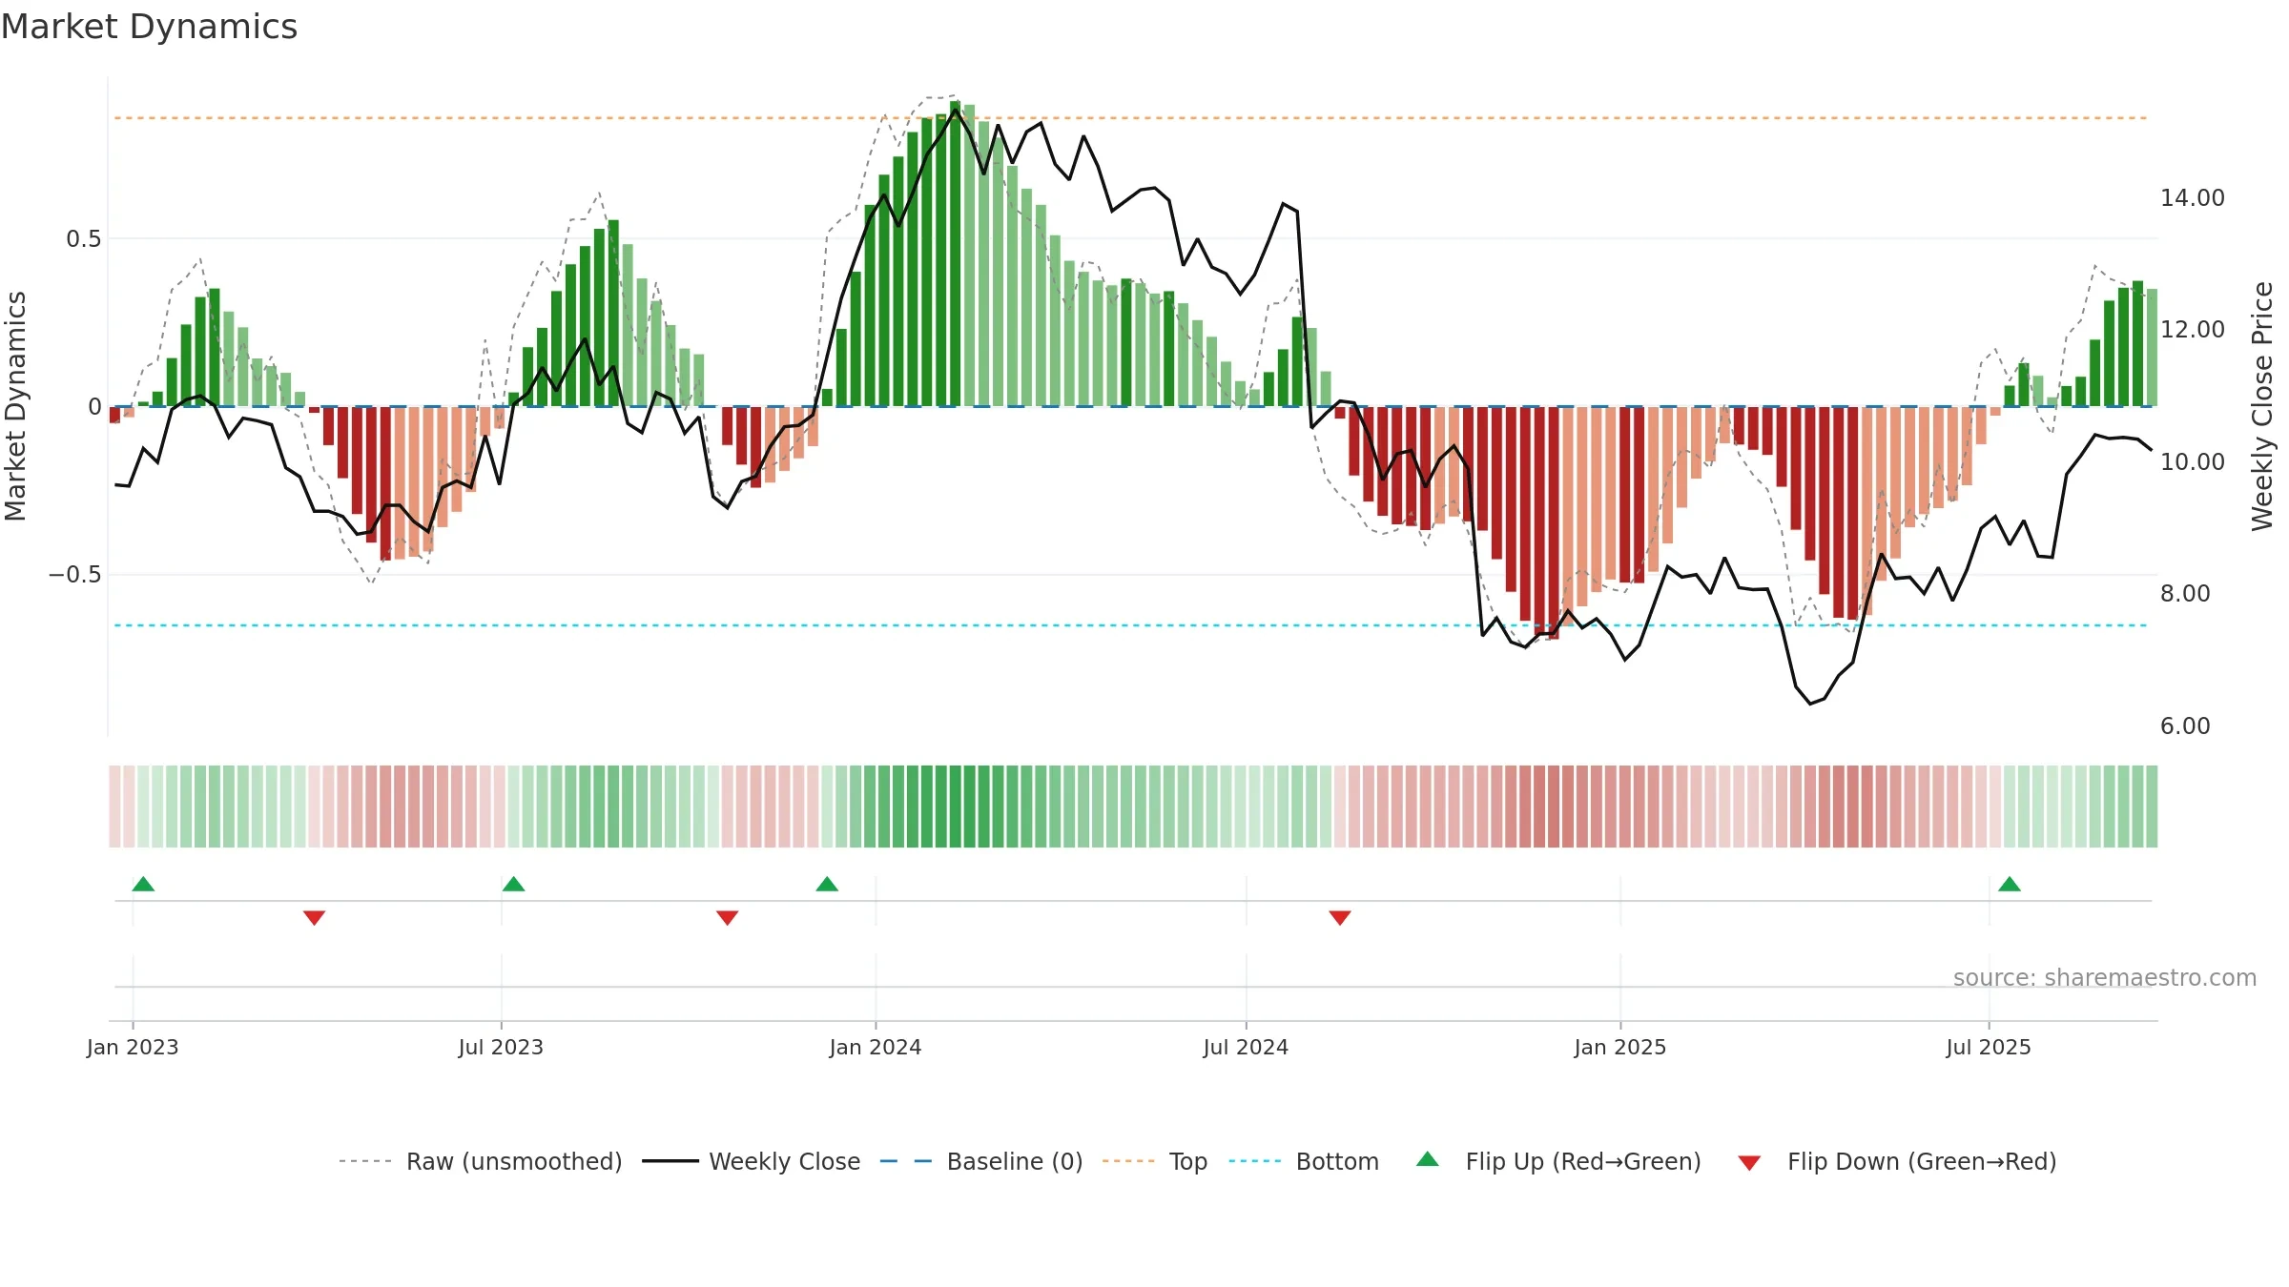Click the Jul 2025 axis label
Image resolution: width=2289 pixels, height=1287 pixels.
pos(1989,1047)
